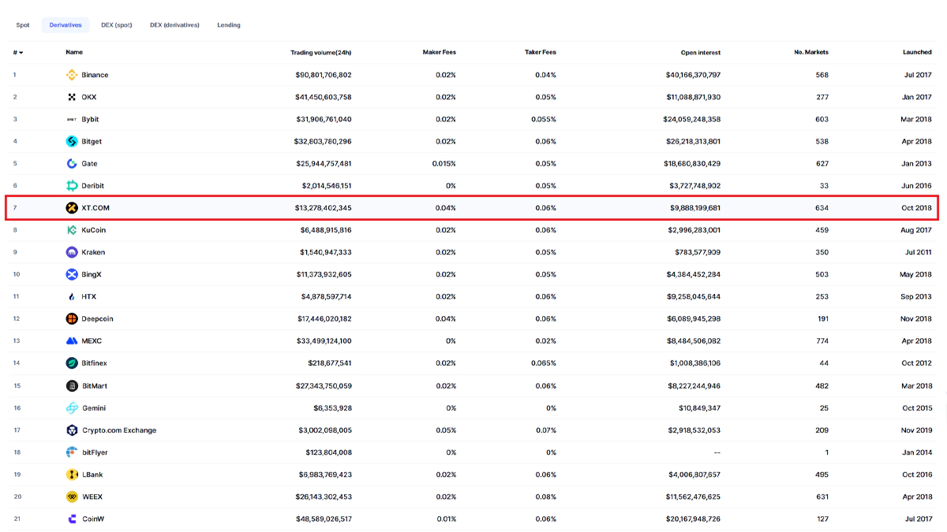Screen dimensions: 947x532
Task: Click MEXC markets count 774
Action: coord(822,341)
